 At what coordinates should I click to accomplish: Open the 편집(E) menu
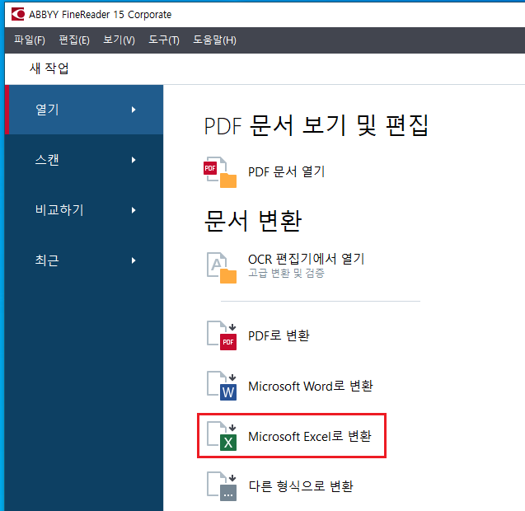pyautogui.click(x=74, y=40)
